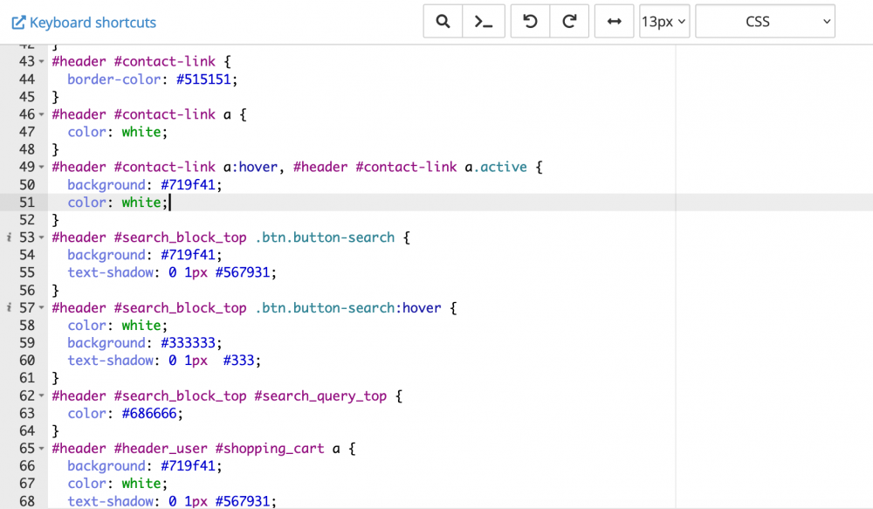Open the CSS language mode dropdown
This screenshot has width=873, height=509.
tap(765, 22)
